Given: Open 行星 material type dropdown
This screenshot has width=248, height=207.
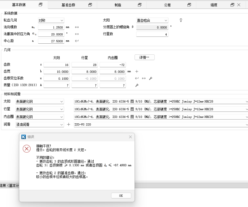Looking at the screenshot, I should [x=40, y=109].
